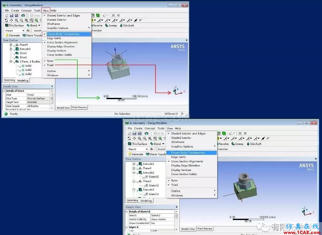Pin the Details View panel in lower window
The width and height of the screenshot is (322, 235).
(x=176, y=207)
